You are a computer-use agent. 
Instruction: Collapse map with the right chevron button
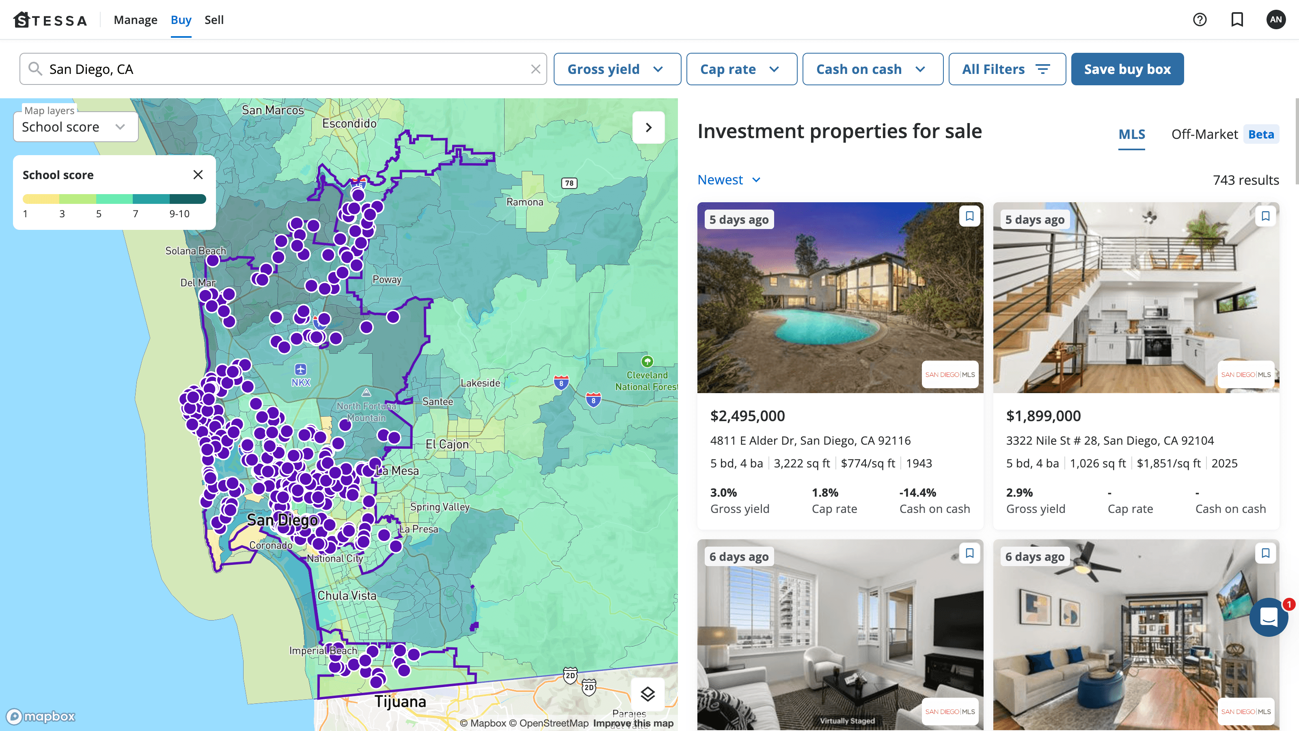(649, 128)
